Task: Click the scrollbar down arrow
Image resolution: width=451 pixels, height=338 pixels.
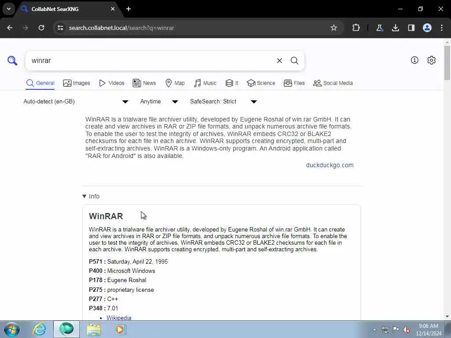Action: 447,316
